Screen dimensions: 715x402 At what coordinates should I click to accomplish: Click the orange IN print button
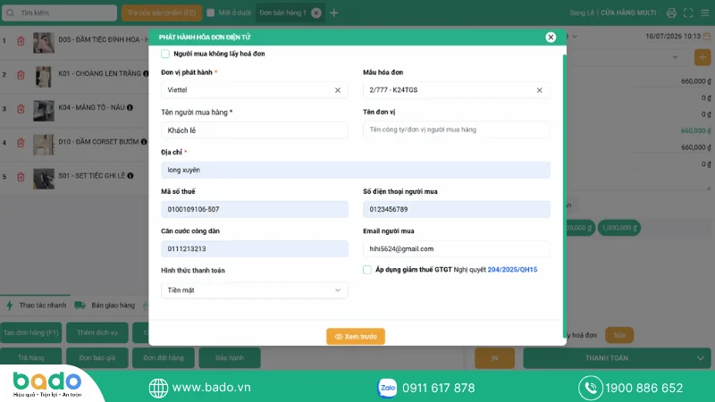point(495,358)
